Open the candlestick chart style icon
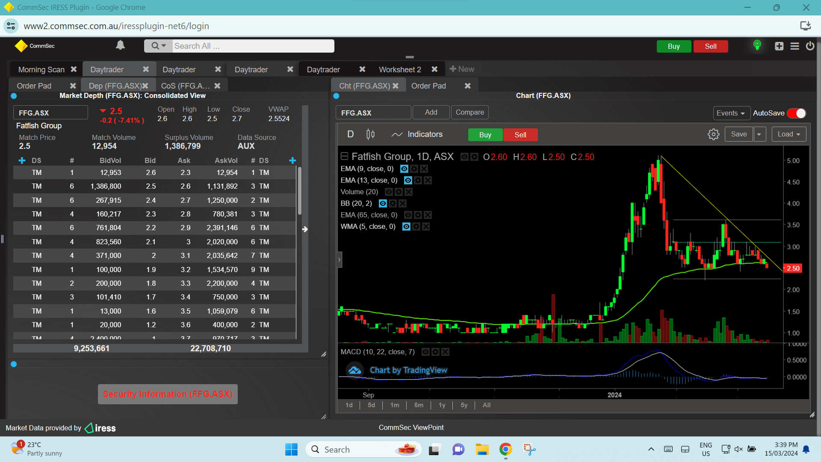Image resolution: width=821 pixels, height=462 pixels. 370,134
